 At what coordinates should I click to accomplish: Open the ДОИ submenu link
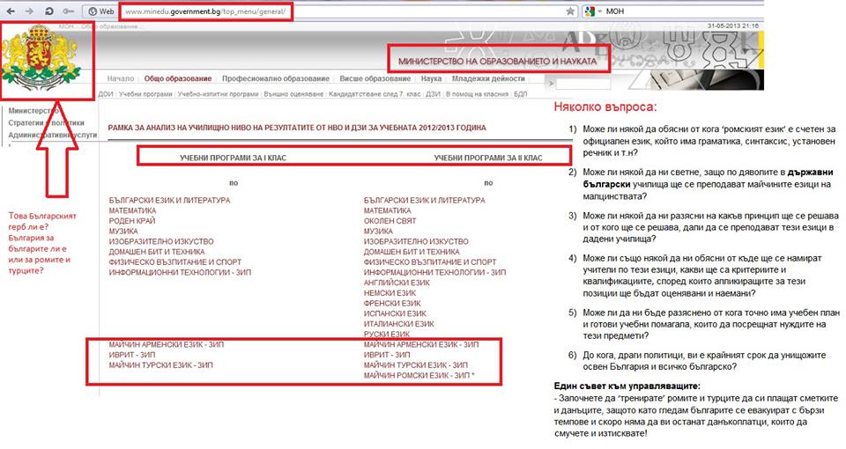pos(106,94)
